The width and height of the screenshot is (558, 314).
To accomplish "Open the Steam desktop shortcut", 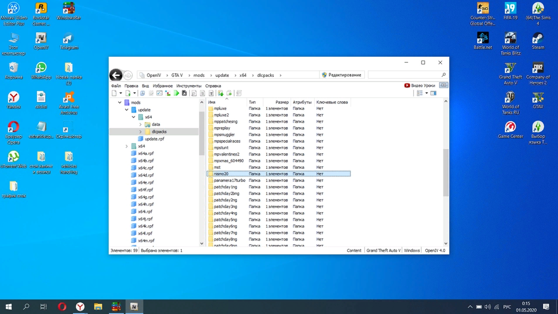I will pyautogui.click(x=538, y=41).
